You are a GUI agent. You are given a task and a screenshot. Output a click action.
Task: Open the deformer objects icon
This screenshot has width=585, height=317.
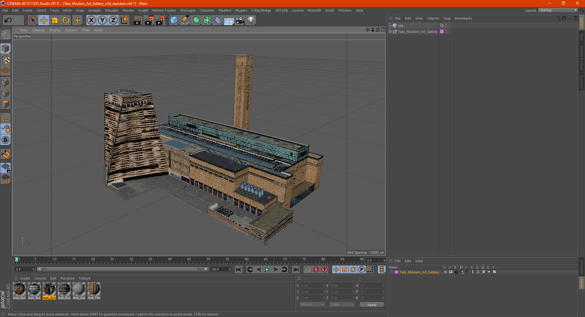pos(218,20)
